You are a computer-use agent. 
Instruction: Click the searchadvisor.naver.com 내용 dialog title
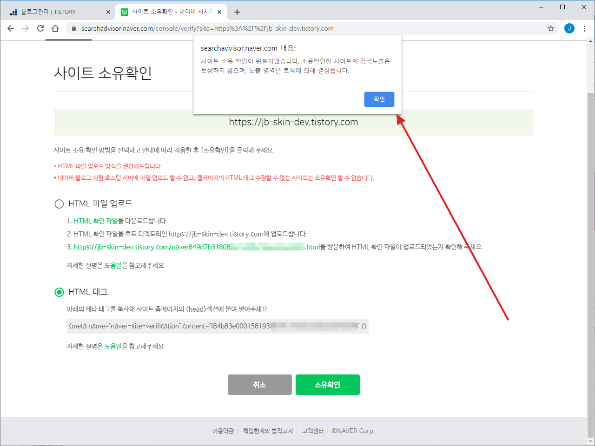tap(248, 48)
